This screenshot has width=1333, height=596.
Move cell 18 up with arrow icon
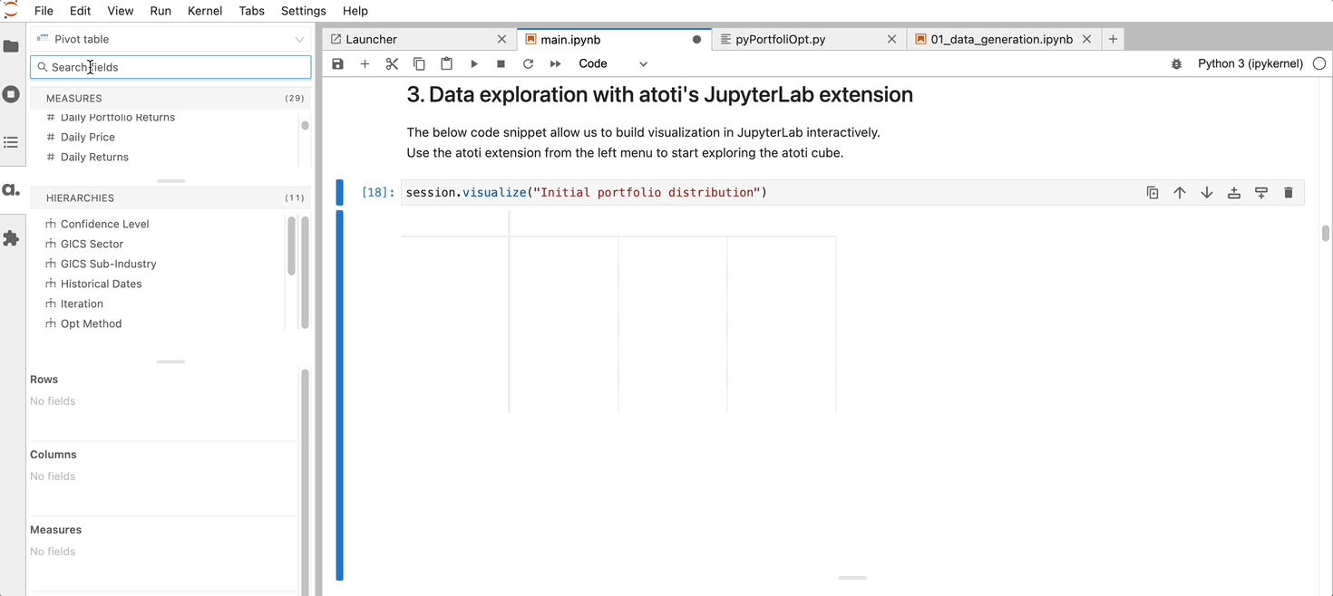(x=1180, y=192)
